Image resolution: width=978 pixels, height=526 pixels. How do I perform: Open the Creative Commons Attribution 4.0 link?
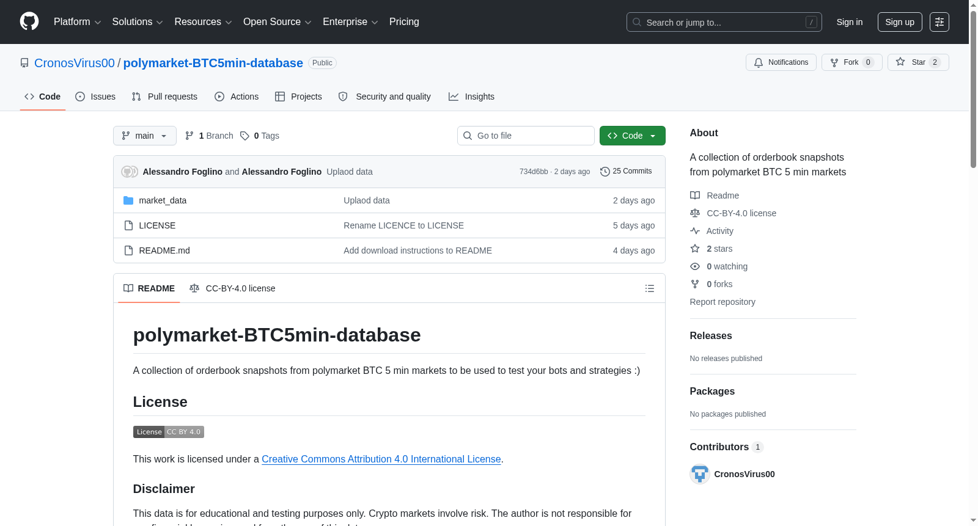[x=381, y=459]
